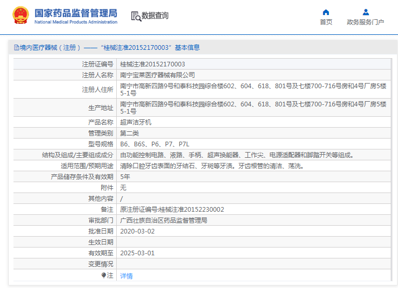Click the shelf life value 5年

pos(125,177)
